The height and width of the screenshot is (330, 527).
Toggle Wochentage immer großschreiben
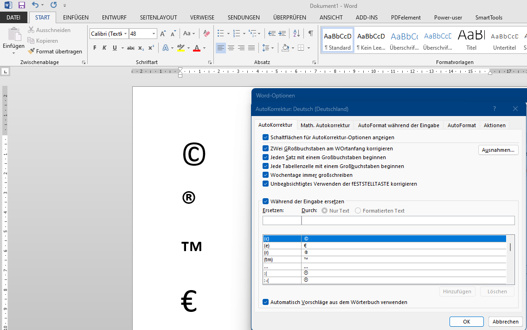[x=265, y=175]
